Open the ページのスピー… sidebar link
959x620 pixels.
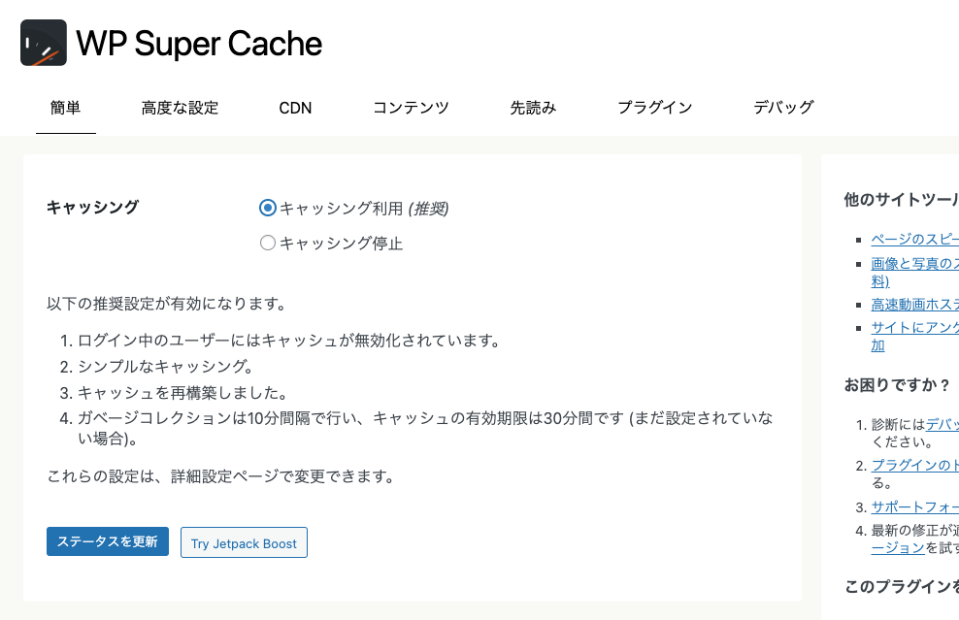tap(914, 239)
